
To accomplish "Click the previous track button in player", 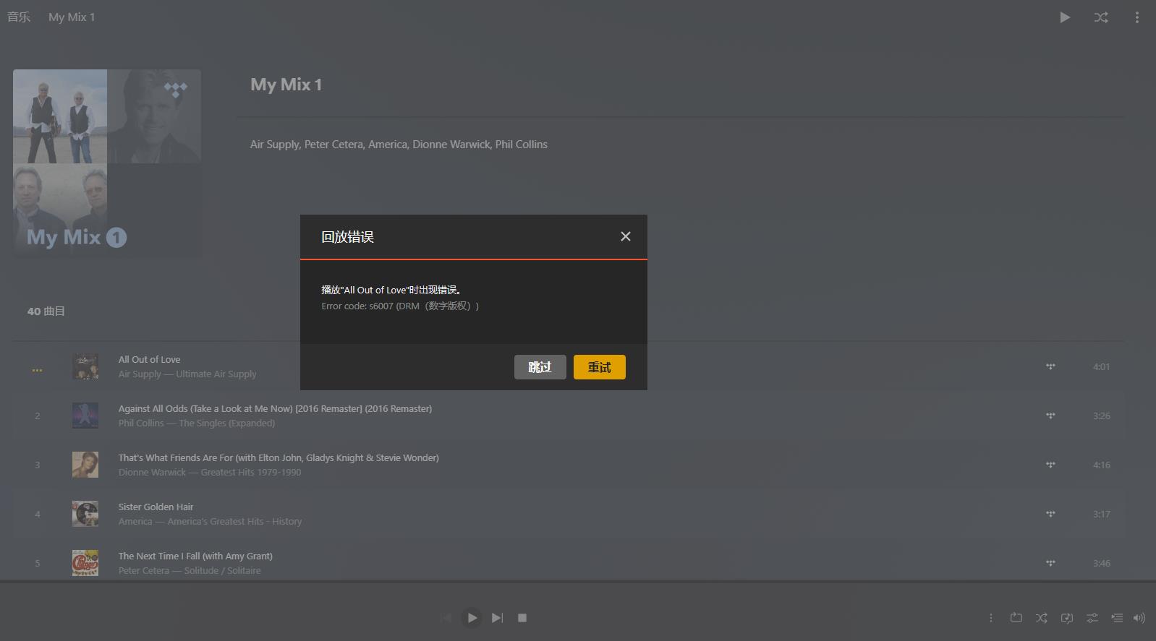I will coord(446,618).
